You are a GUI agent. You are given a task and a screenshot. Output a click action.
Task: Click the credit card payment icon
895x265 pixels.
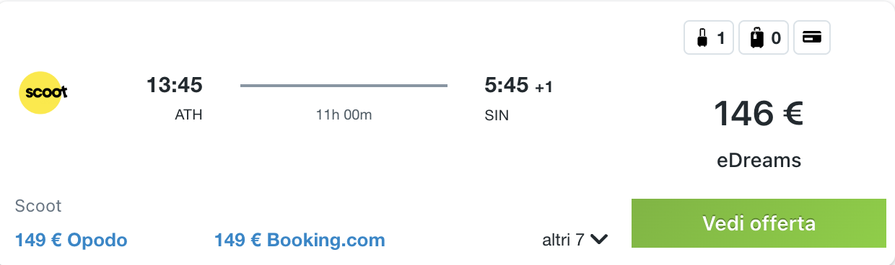pyautogui.click(x=812, y=38)
